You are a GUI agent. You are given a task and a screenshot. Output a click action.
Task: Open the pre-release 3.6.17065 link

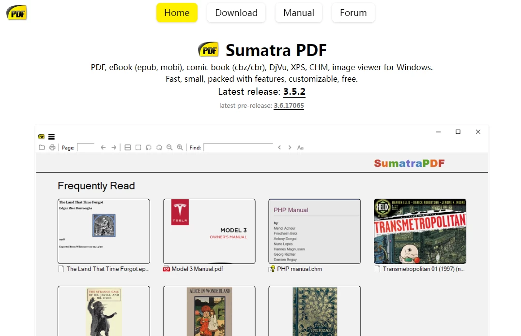[x=289, y=105]
